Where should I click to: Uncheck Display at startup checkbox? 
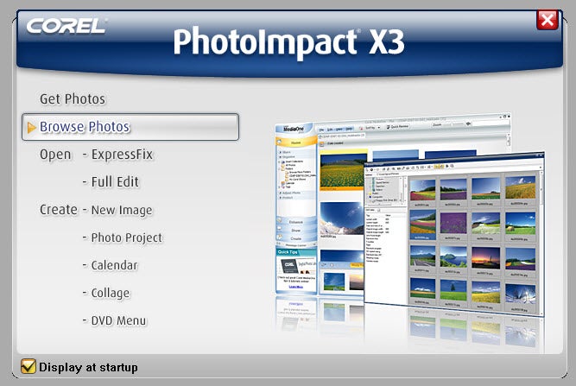point(28,366)
